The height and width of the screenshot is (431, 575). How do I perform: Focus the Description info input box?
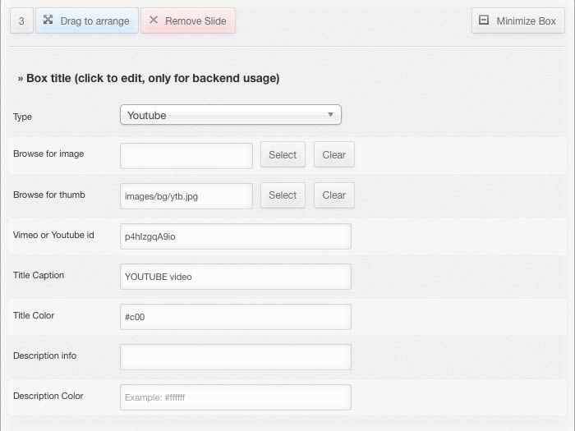click(236, 357)
